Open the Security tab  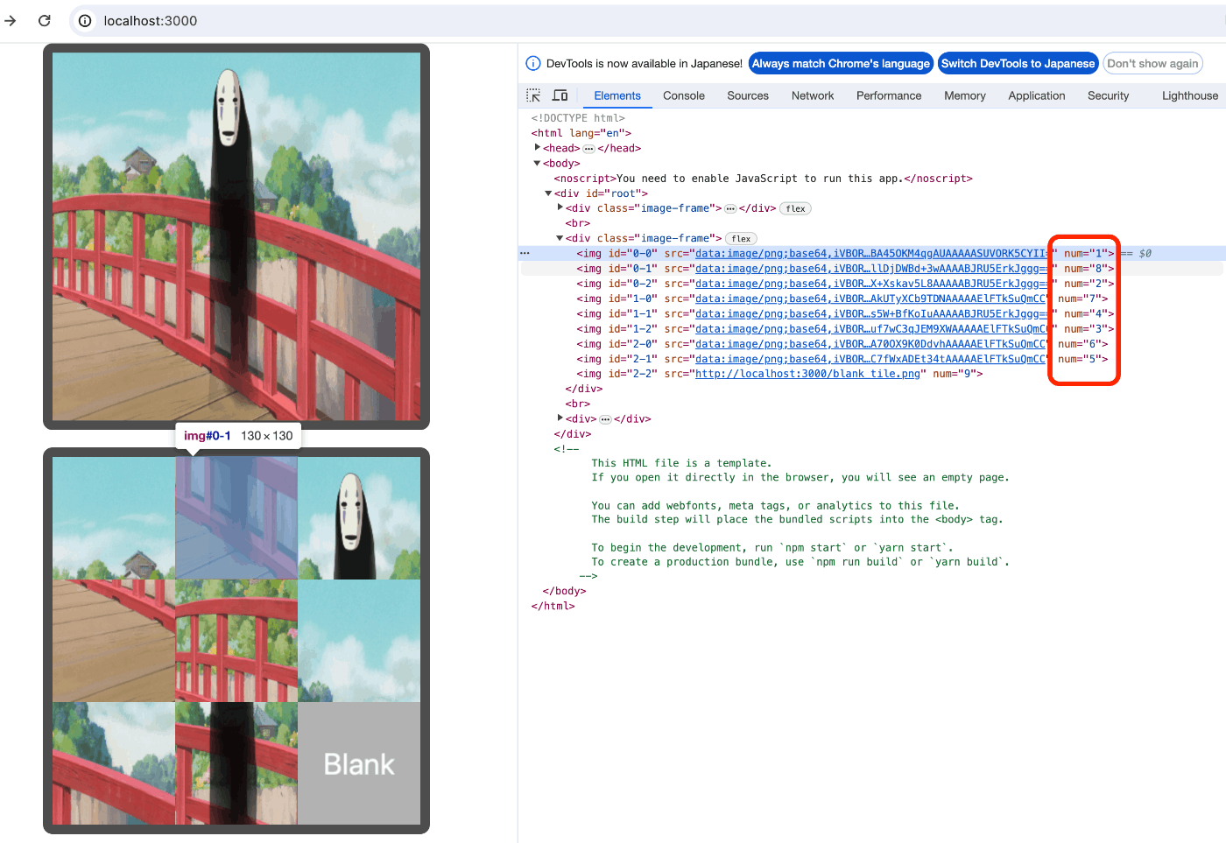tap(1109, 95)
